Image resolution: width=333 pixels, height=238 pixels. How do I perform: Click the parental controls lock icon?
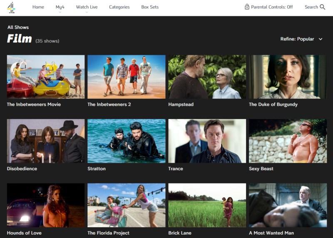[247, 7]
